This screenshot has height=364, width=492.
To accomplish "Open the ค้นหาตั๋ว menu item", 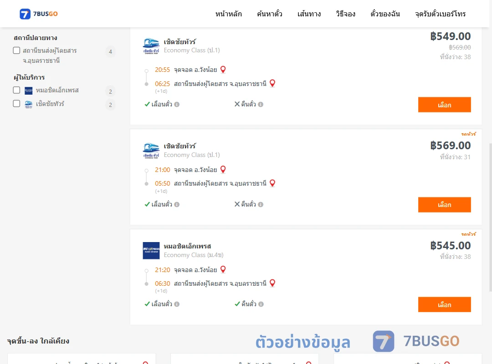I will click(x=270, y=14).
